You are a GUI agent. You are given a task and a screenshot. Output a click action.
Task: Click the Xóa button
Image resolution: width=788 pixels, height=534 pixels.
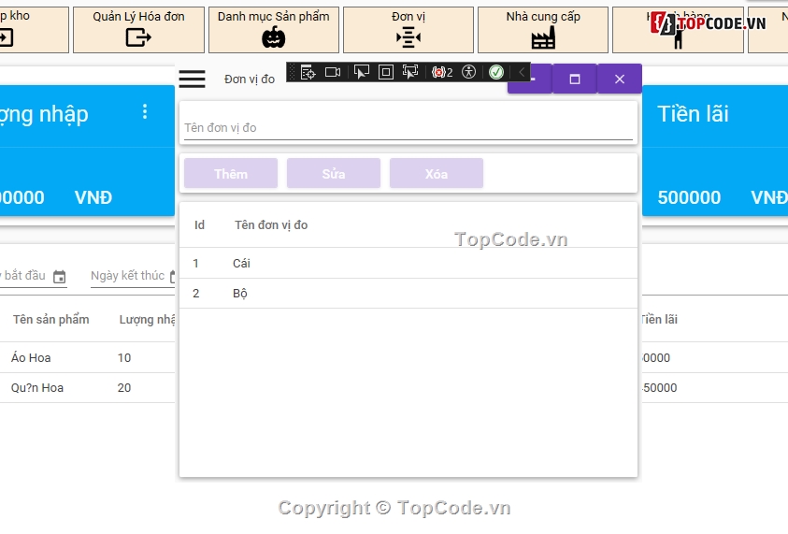(x=437, y=173)
